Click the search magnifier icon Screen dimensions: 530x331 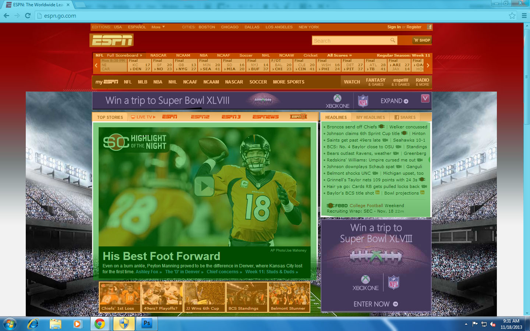(393, 40)
